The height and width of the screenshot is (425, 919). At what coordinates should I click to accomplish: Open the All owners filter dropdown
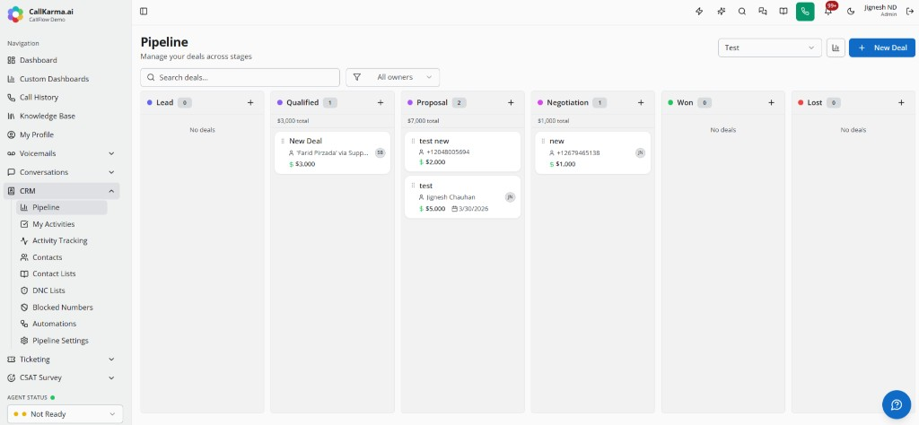tap(393, 77)
